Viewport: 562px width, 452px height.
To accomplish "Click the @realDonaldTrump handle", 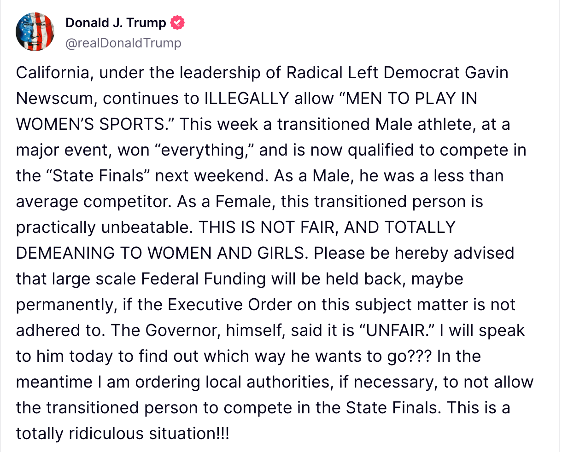I will pyautogui.click(x=123, y=43).
